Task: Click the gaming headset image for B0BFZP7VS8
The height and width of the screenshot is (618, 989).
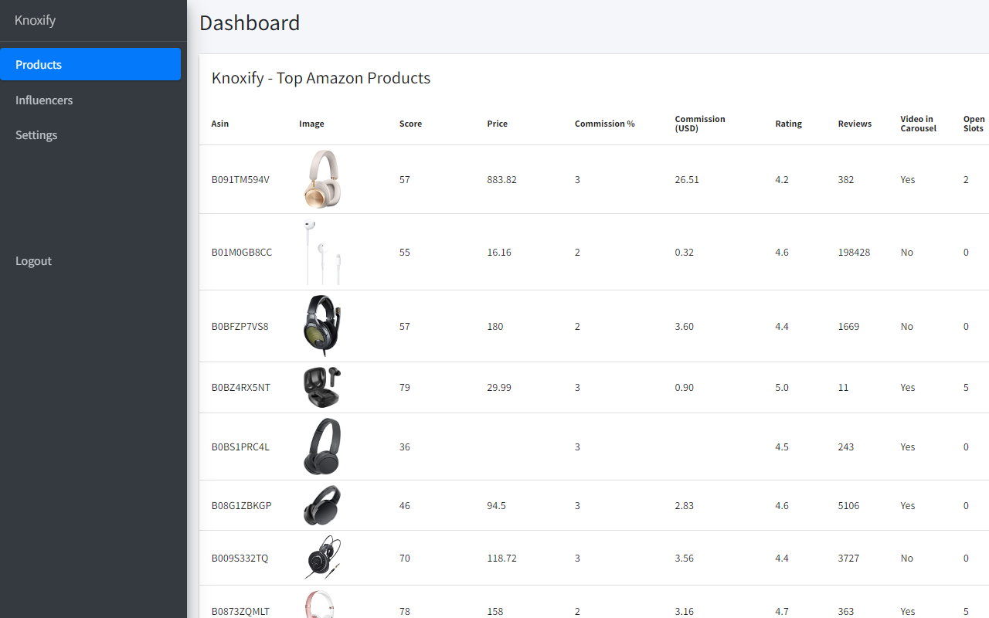Action: [x=322, y=326]
